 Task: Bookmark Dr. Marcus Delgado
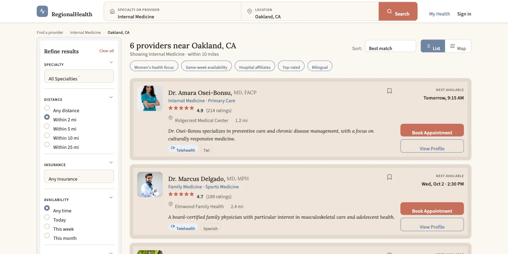[x=389, y=177]
